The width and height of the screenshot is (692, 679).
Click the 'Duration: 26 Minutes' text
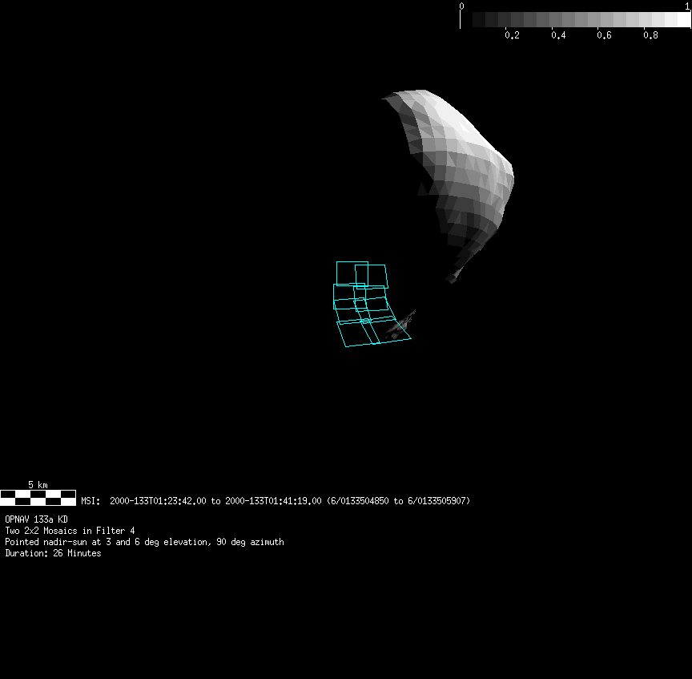click(53, 553)
